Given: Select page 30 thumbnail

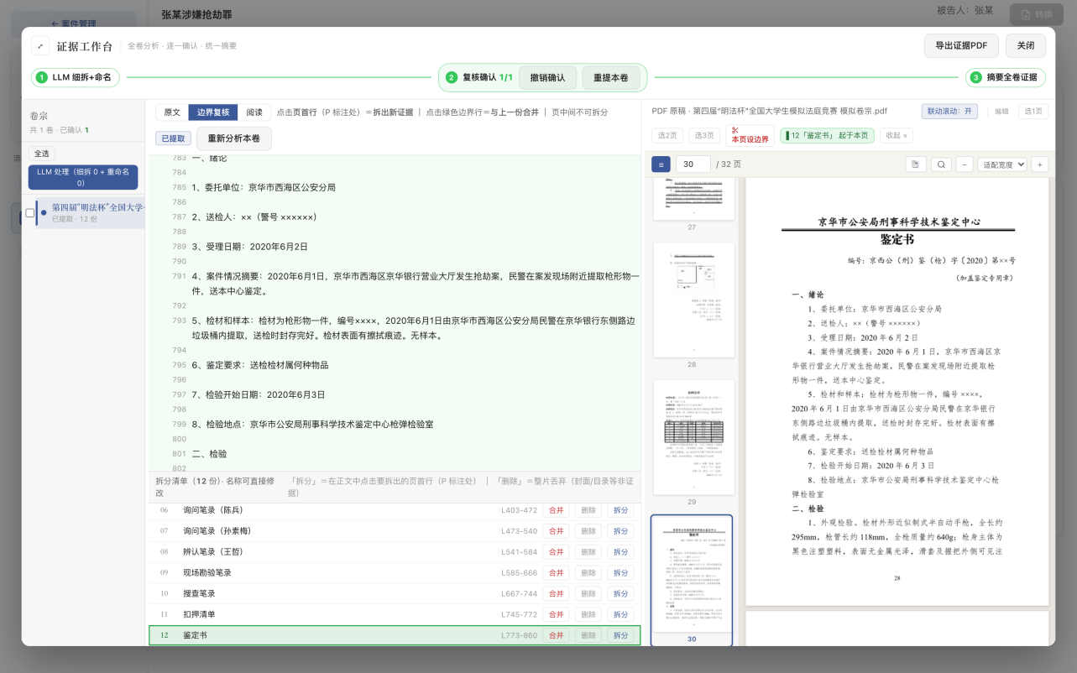Looking at the screenshot, I should point(692,581).
